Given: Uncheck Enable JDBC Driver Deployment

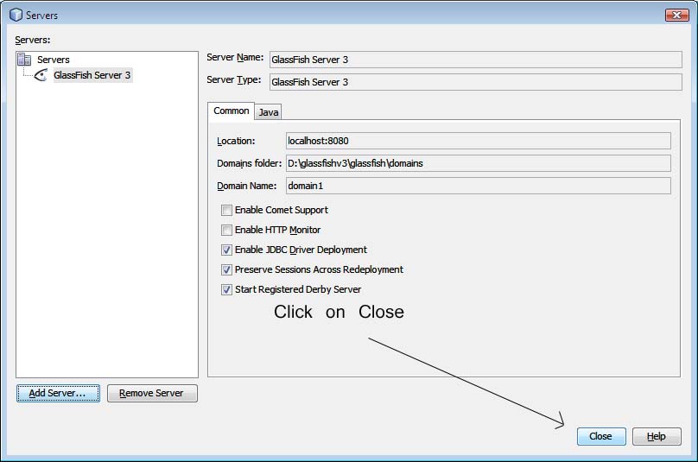Looking at the screenshot, I should [x=226, y=250].
